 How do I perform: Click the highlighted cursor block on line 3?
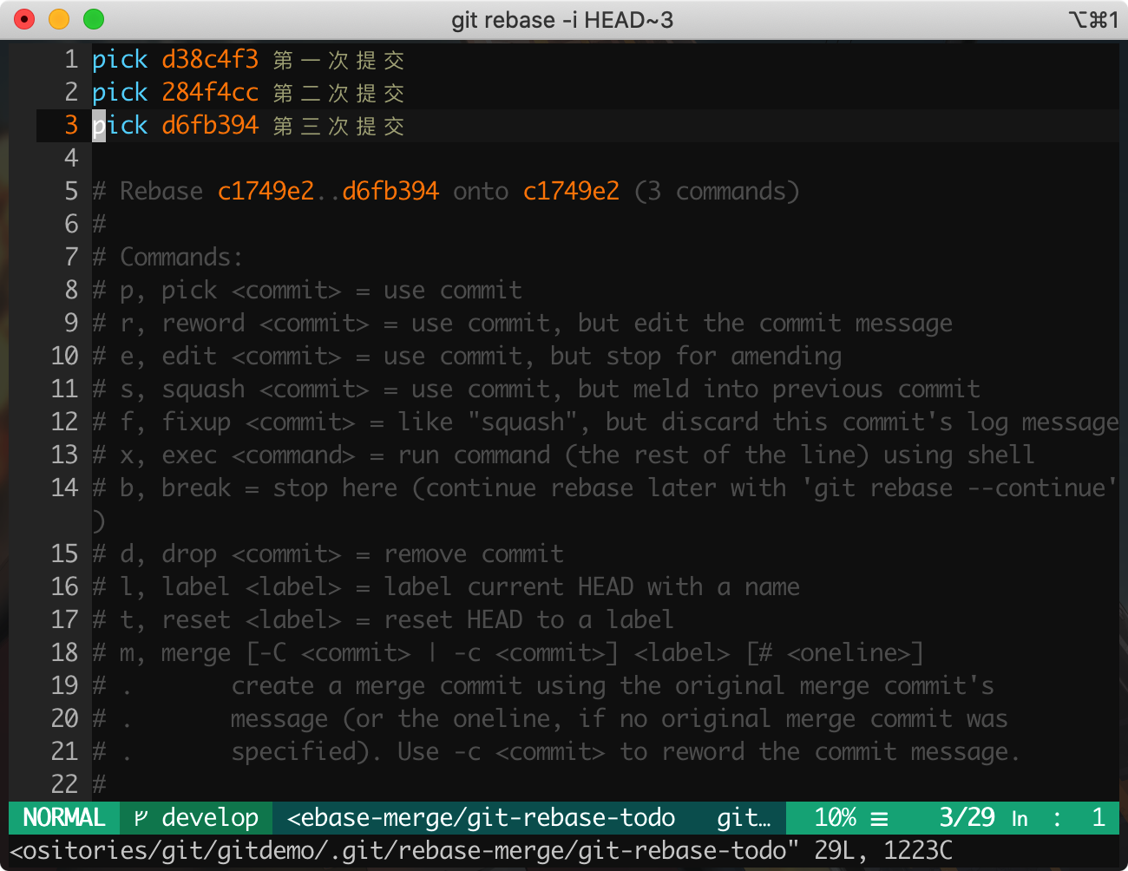(x=99, y=126)
